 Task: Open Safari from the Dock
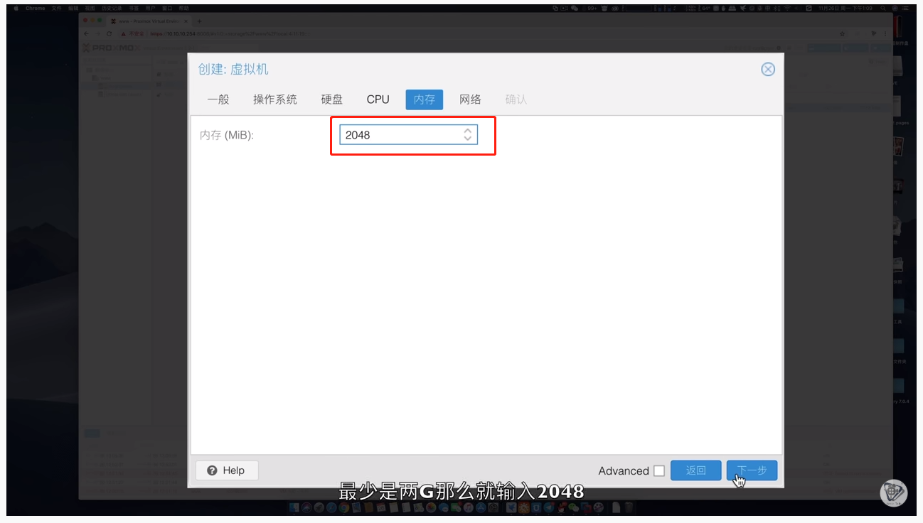[331, 507]
